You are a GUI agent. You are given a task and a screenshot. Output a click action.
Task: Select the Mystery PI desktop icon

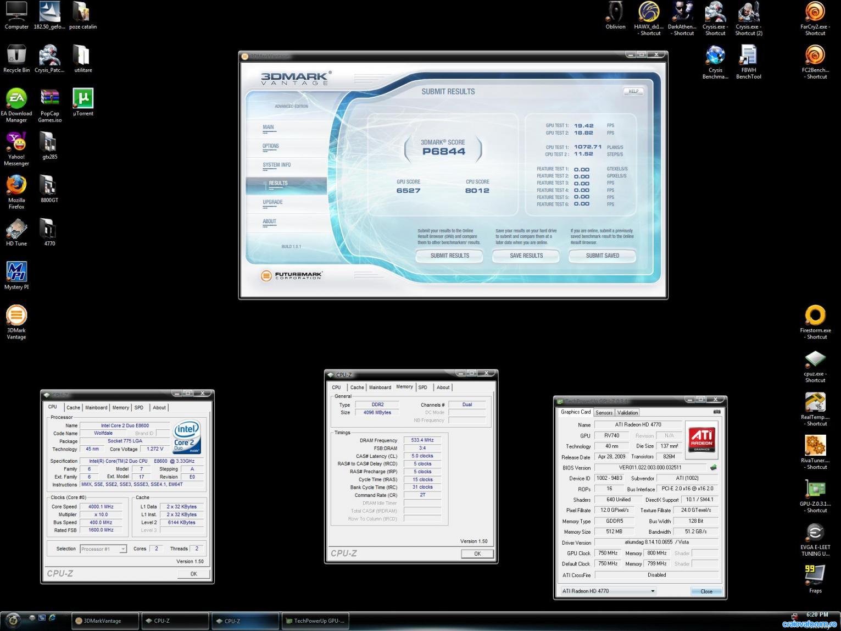pyautogui.click(x=16, y=276)
